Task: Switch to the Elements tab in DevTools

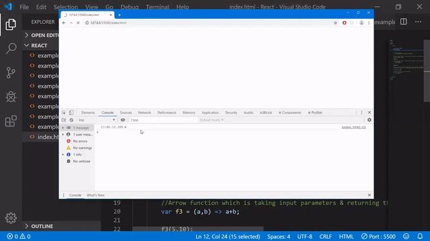Action: tap(88, 112)
